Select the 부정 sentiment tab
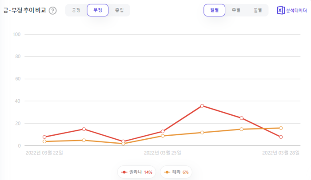This screenshot has height=180, width=311. (98, 10)
